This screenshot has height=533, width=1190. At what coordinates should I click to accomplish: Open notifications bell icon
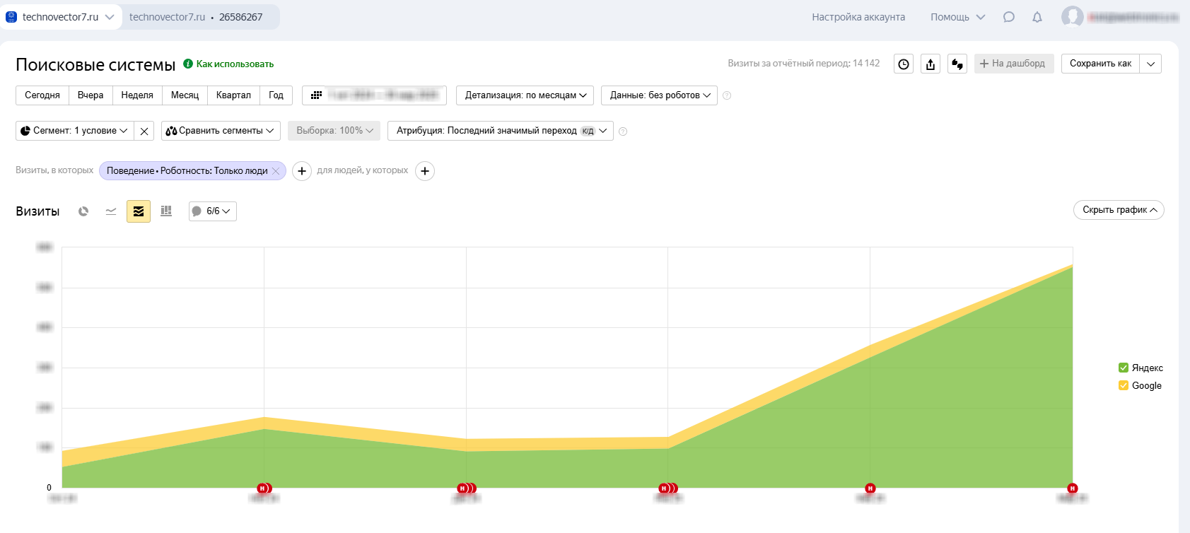click(x=1037, y=17)
